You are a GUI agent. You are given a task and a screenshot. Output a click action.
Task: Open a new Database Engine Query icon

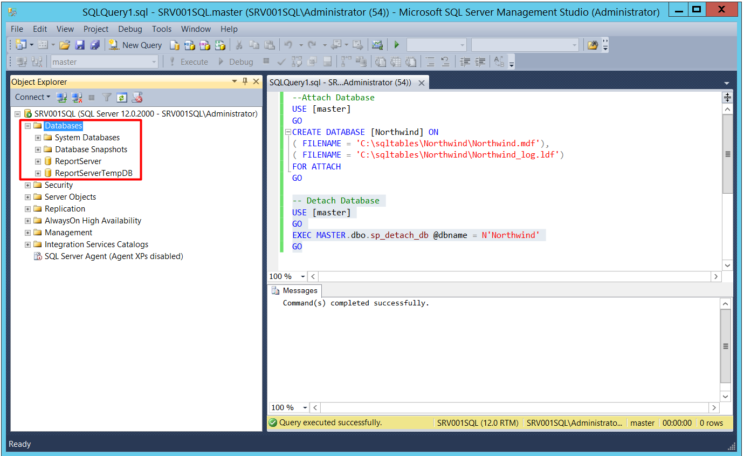175,45
